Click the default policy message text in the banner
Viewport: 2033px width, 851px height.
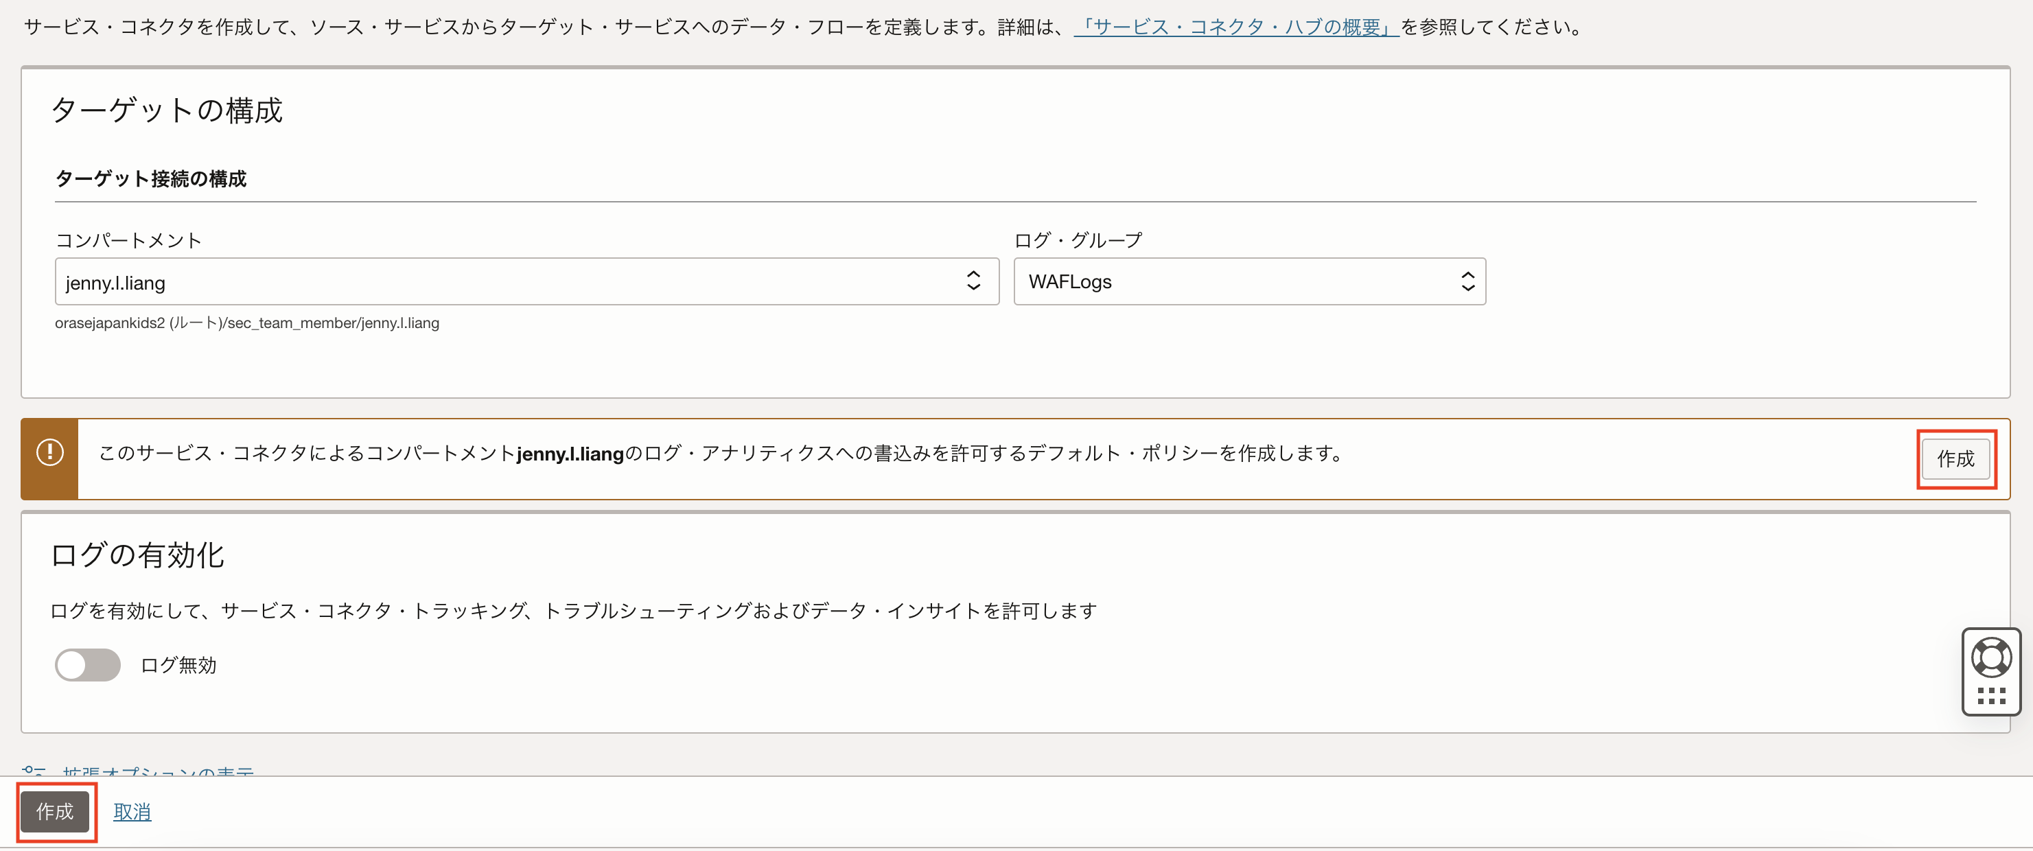[x=718, y=453]
